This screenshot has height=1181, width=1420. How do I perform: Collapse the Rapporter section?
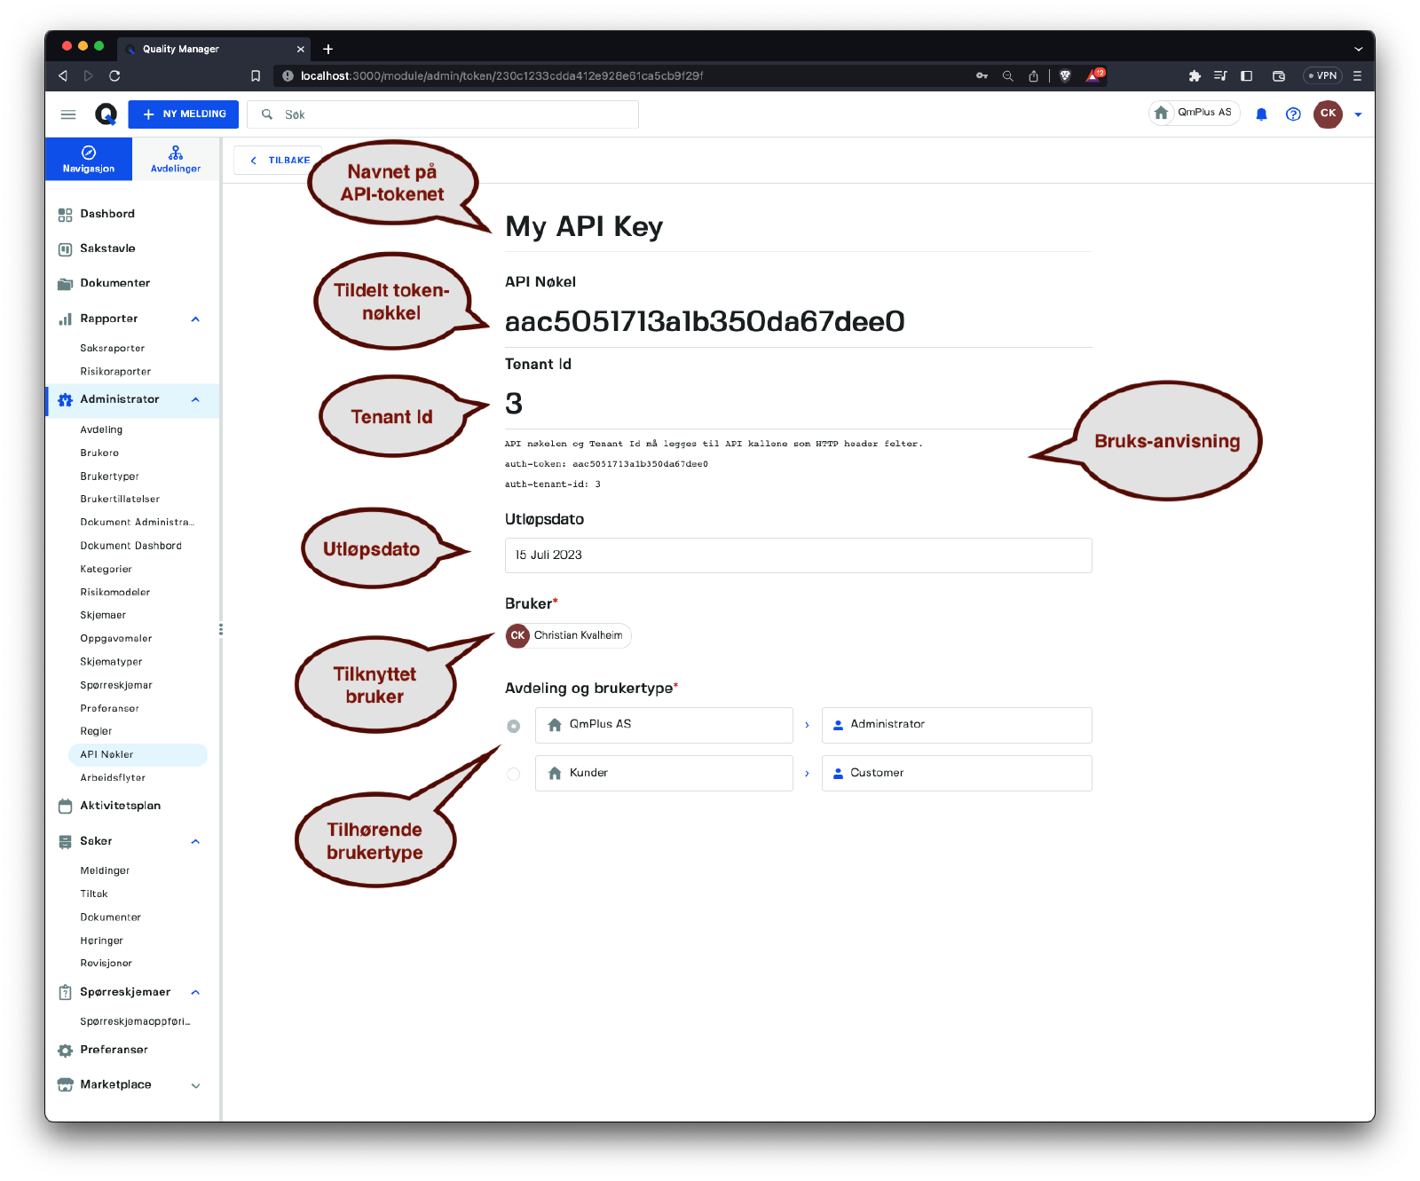(x=195, y=319)
